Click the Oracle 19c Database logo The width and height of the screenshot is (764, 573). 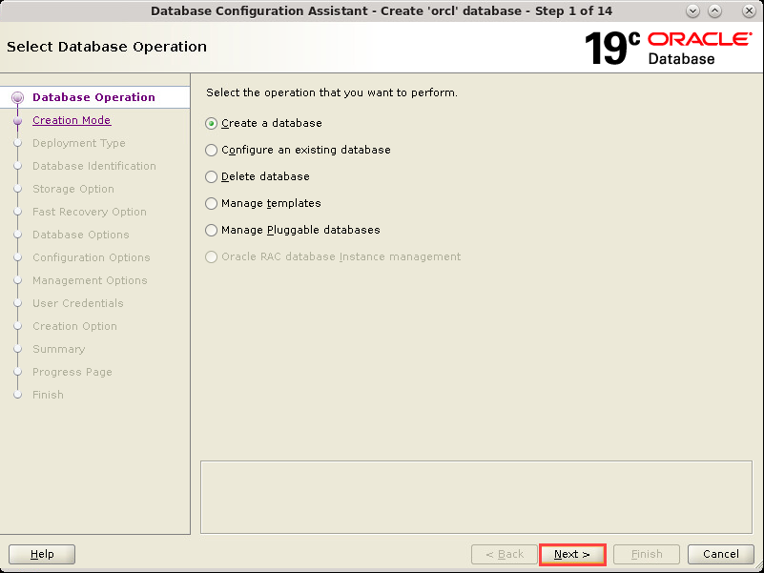point(668,48)
